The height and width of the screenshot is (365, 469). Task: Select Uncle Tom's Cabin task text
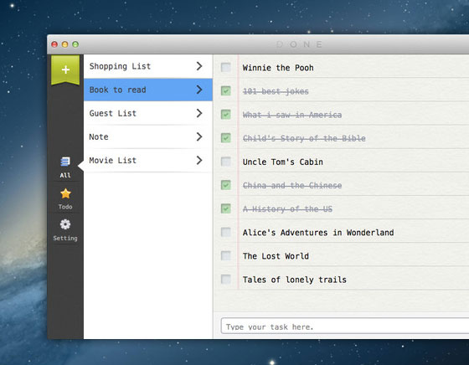[x=283, y=162]
